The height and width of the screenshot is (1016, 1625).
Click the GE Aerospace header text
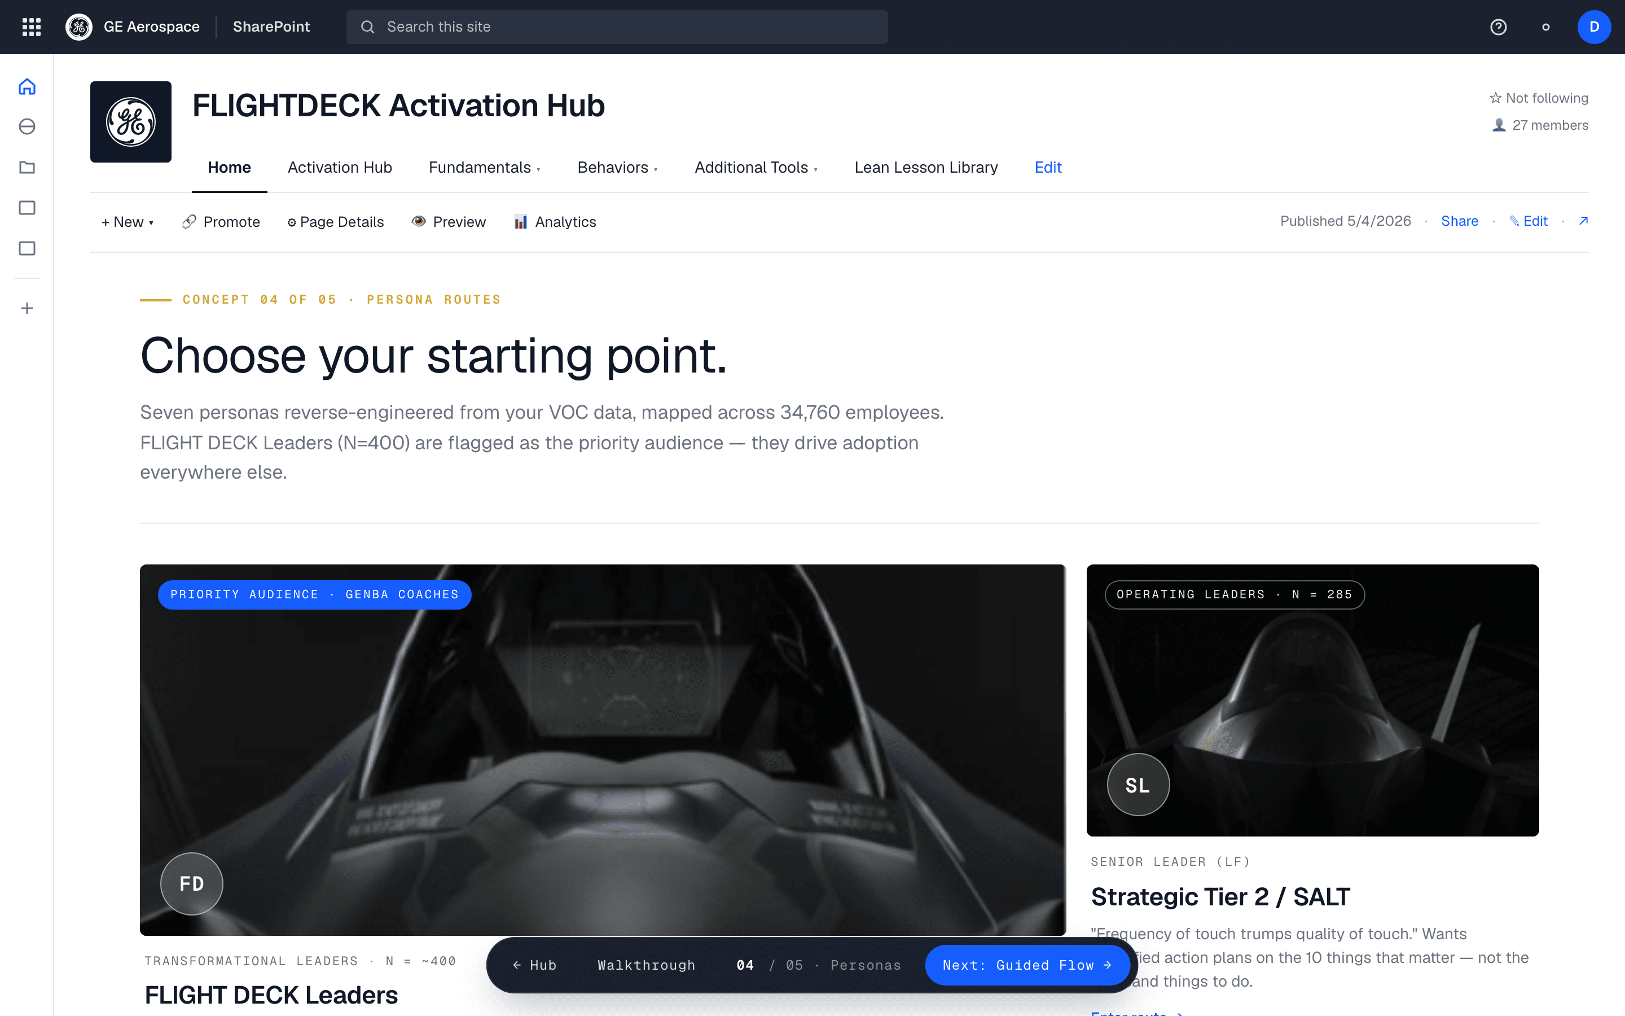(152, 27)
